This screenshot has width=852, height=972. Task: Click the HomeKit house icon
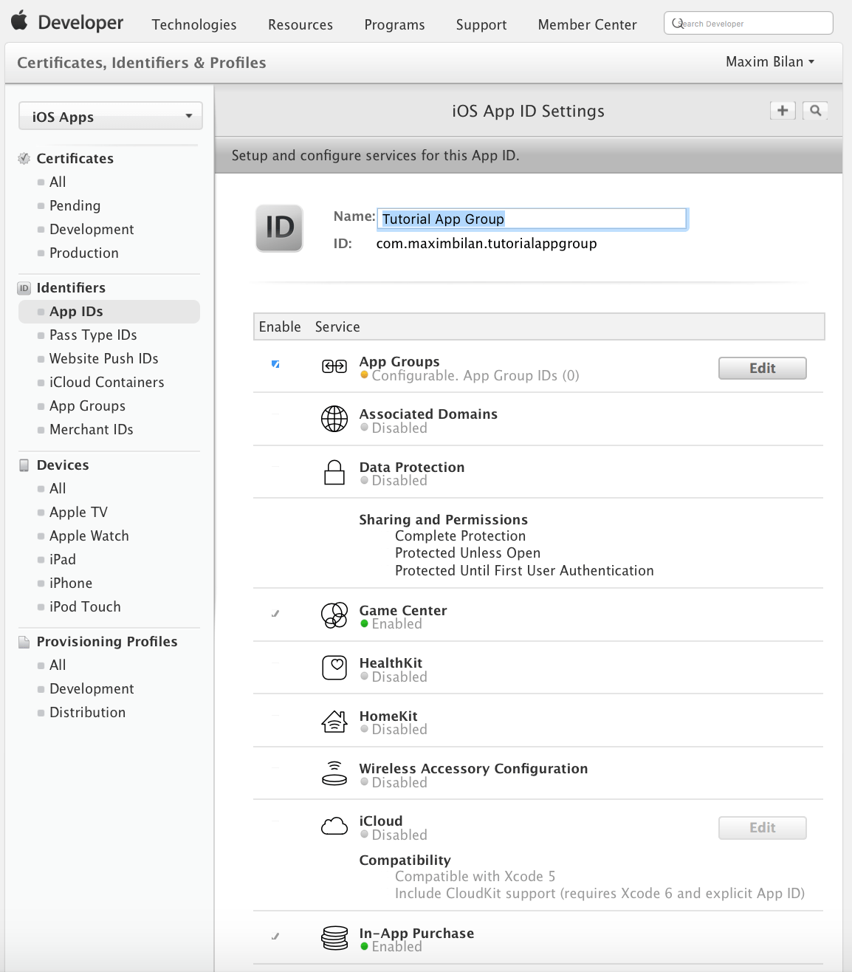point(334,721)
